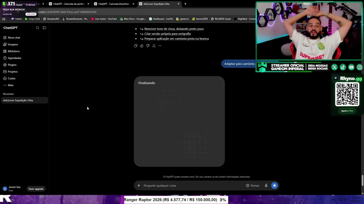Open the gleam.io bookmark
Viewport: 364px width, 204px height.
[182, 19]
